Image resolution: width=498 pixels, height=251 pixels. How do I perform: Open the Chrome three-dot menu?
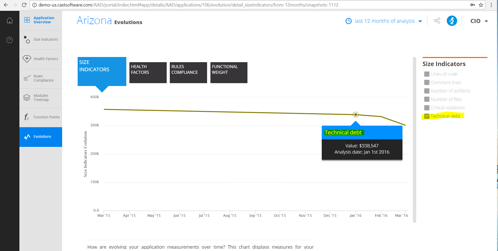[x=491, y=5]
